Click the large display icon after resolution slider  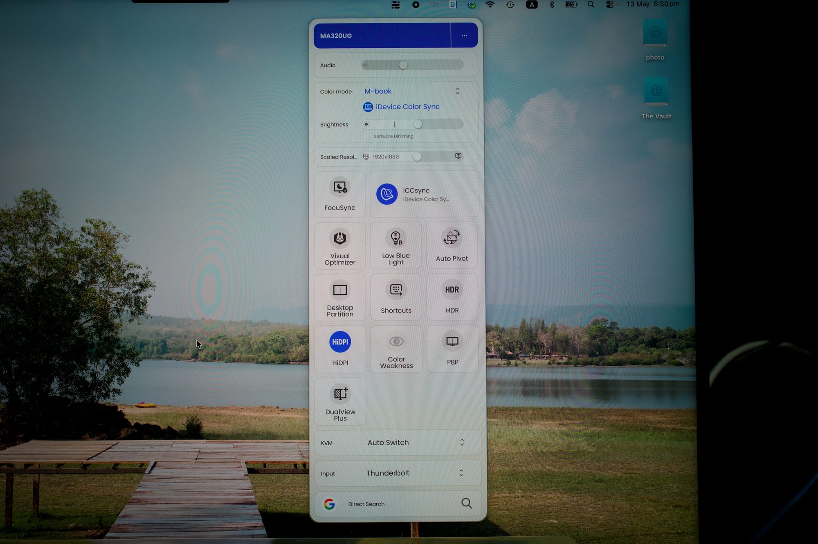click(458, 156)
